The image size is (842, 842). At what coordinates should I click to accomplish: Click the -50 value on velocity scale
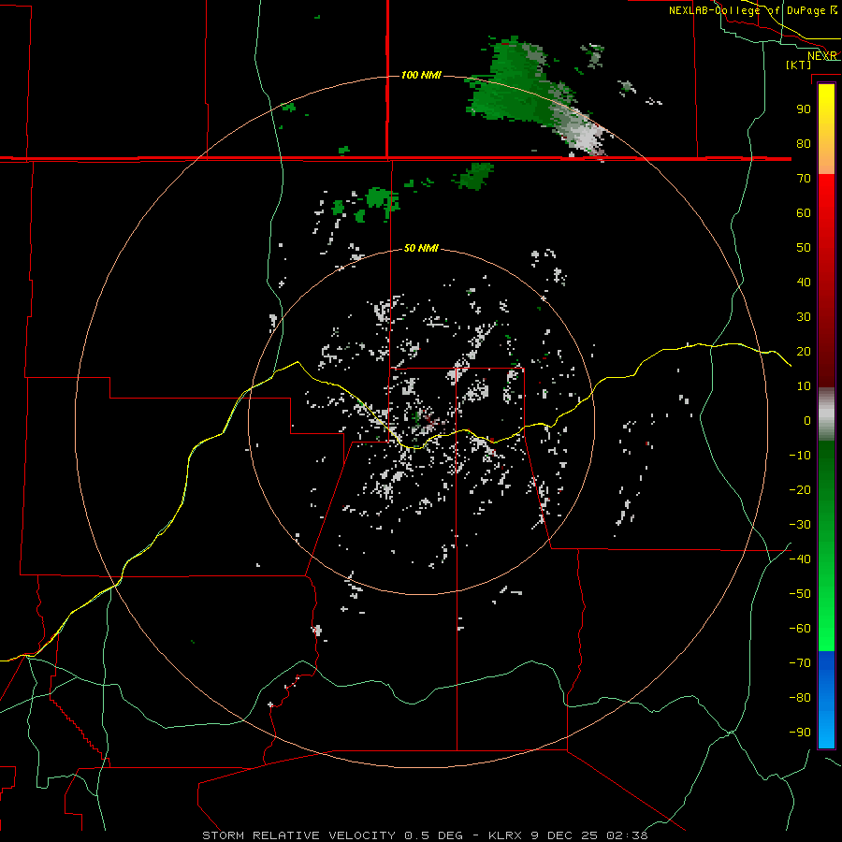coord(800,594)
